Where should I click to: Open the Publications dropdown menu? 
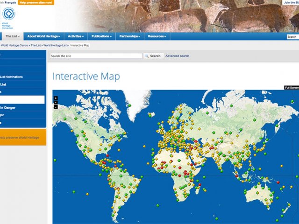tap(101, 36)
